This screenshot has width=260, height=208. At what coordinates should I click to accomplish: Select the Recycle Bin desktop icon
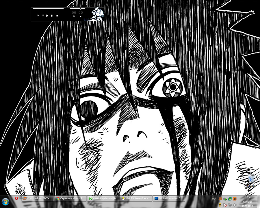(251, 181)
